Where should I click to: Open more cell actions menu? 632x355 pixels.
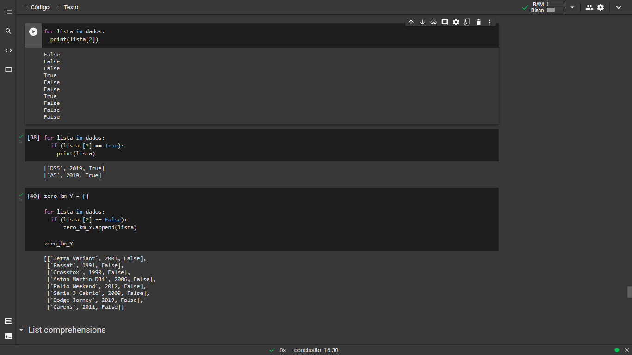click(x=489, y=22)
